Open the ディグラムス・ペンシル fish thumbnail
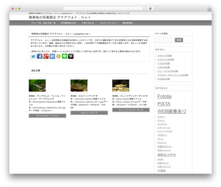221x187 pixels. [x=37, y=86]
